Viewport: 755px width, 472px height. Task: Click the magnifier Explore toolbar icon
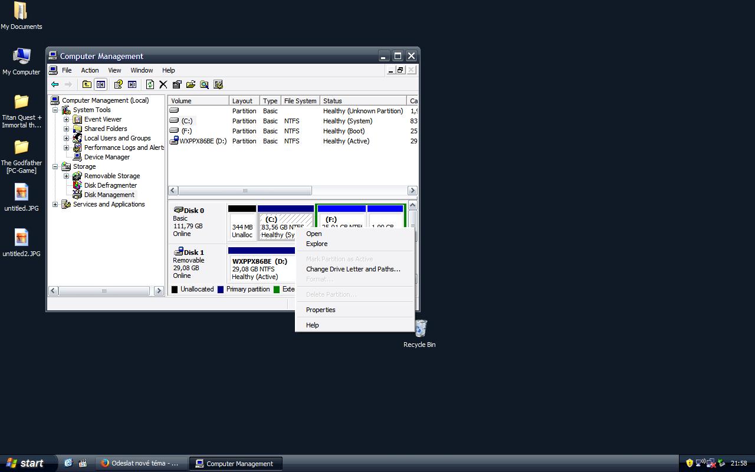[x=204, y=84]
